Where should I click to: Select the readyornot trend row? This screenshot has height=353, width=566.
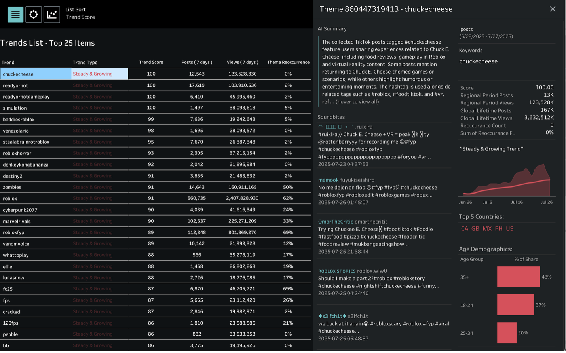pyautogui.click(x=156, y=85)
